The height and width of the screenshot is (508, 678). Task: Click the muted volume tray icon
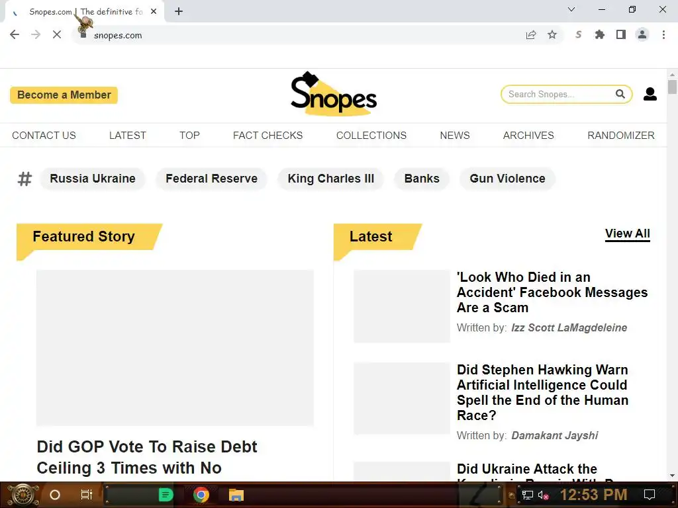(543, 495)
